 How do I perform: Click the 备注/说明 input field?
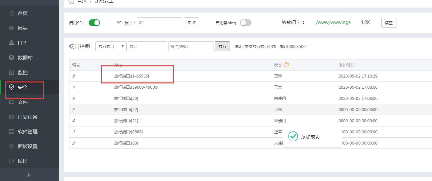pyautogui.click(x=191, y=47)
